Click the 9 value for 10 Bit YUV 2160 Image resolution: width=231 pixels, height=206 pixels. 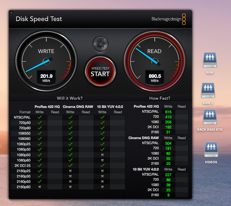point(168,195)
